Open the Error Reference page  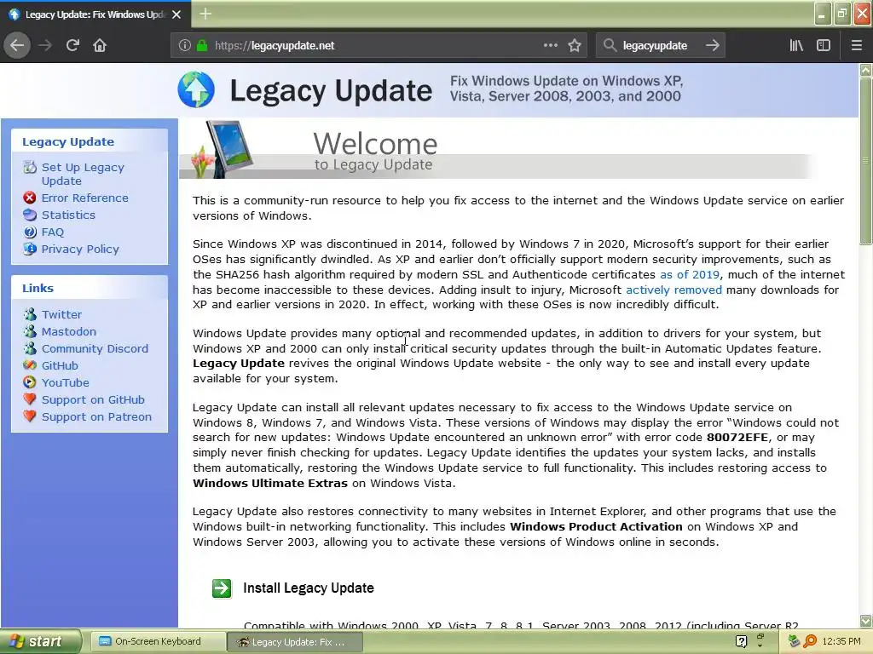tap(84, 198)
